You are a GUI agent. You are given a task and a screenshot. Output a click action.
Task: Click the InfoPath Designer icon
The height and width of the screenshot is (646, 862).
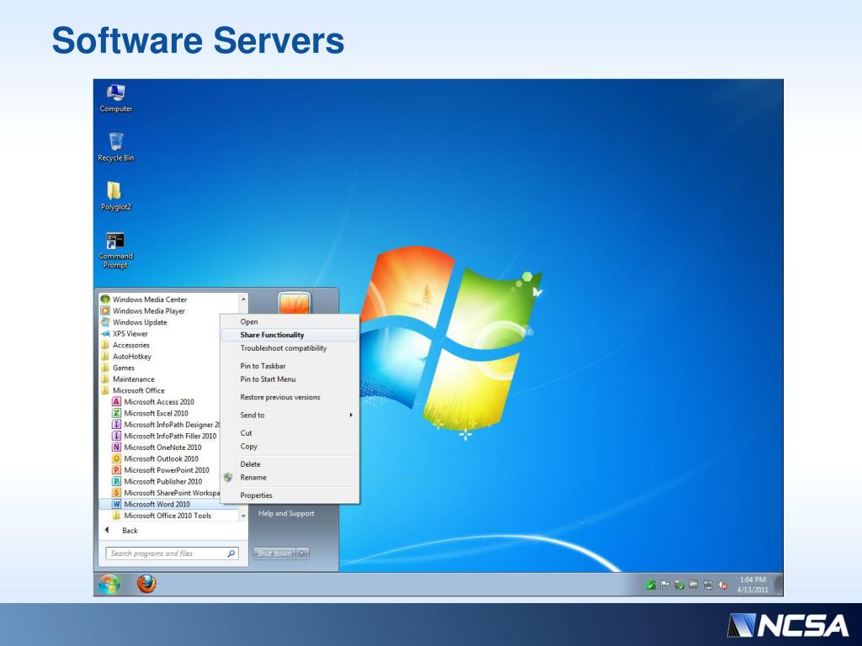point(116,425)
